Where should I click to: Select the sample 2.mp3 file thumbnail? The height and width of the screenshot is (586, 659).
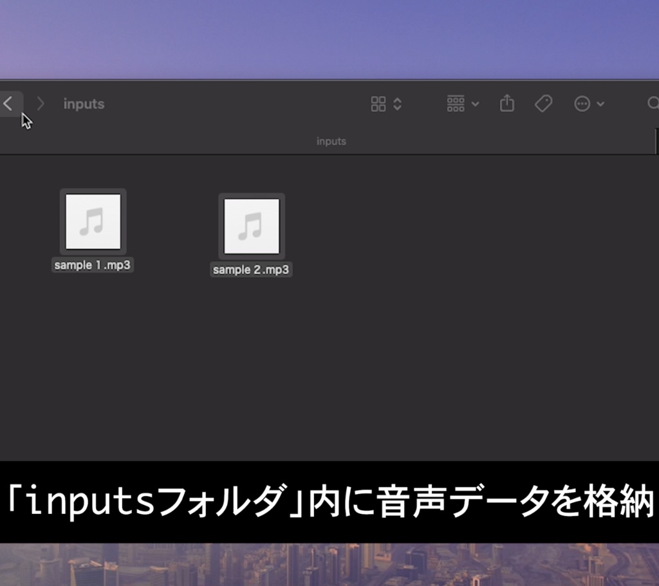(252, 226)
